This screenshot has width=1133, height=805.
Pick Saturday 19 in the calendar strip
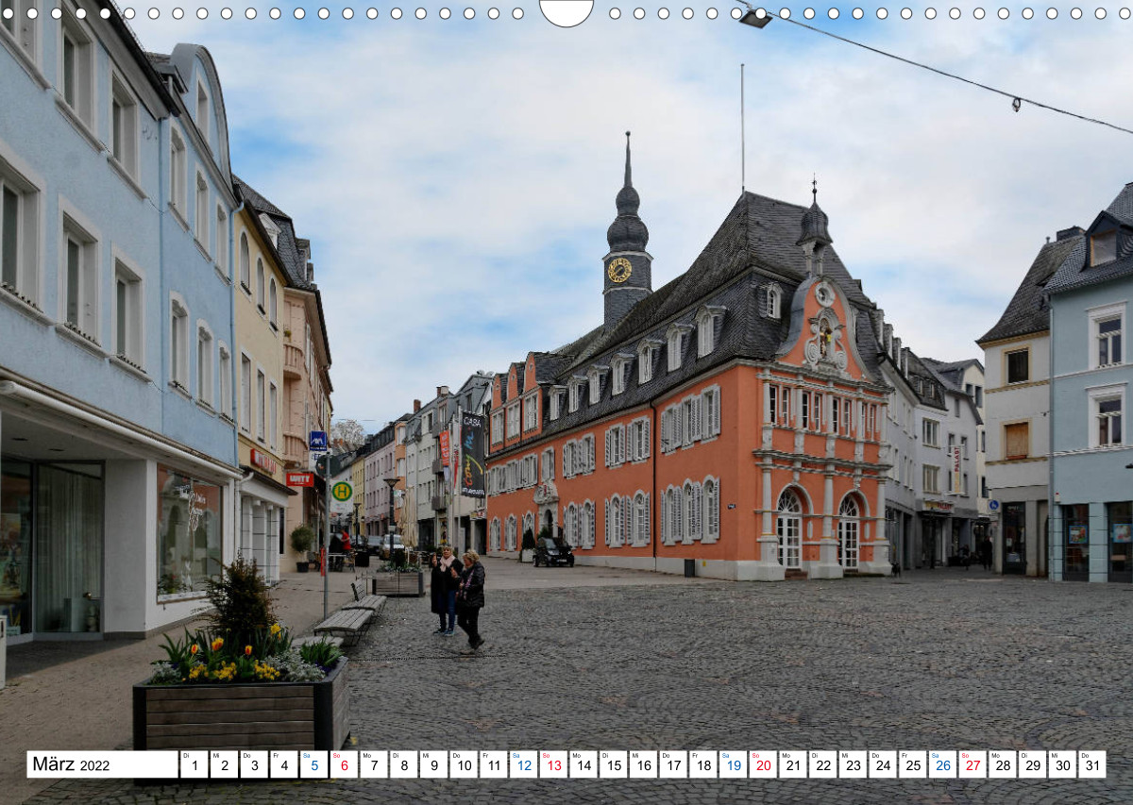click(733, 764)
